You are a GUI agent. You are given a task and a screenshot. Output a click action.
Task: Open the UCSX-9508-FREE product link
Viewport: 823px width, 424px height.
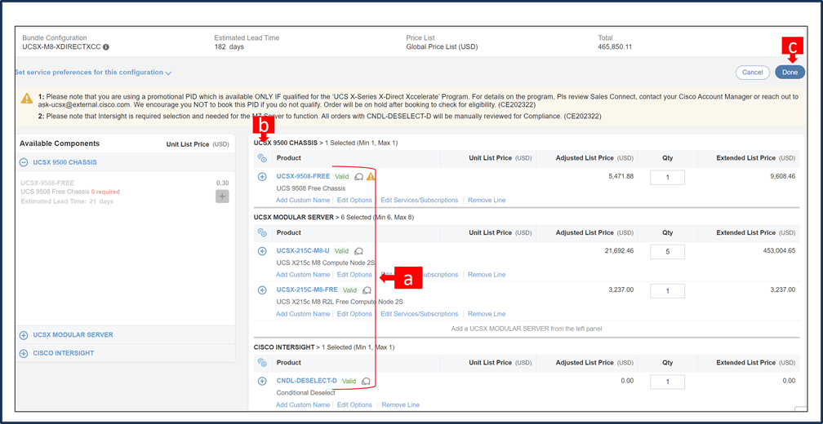coord(303,176)
